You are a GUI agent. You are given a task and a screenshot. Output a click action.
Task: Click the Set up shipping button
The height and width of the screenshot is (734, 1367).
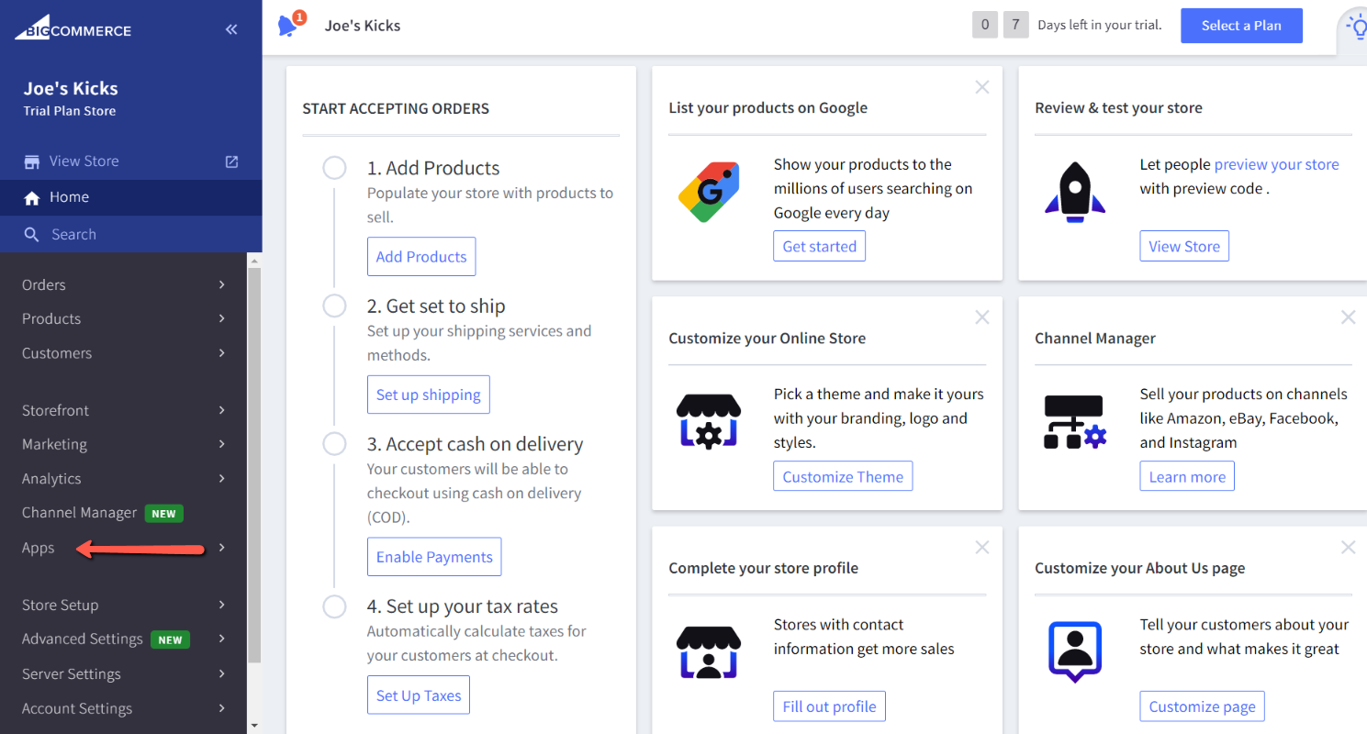pyautogui.click(x=429, y=395)
